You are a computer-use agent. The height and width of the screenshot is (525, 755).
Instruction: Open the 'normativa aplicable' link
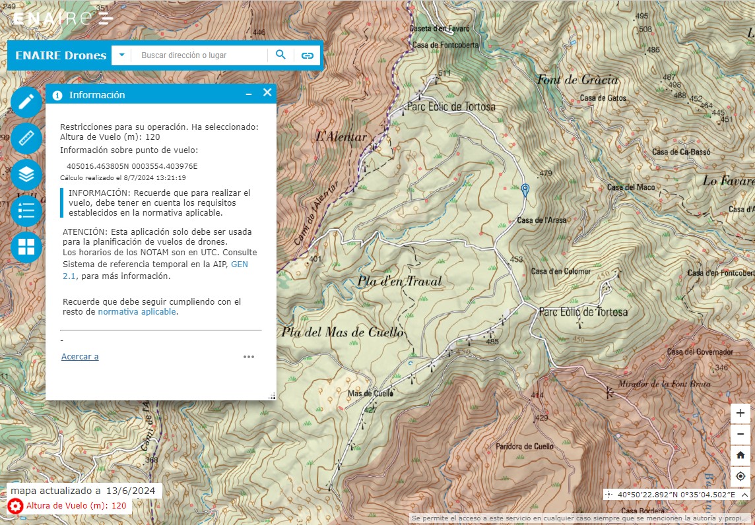click(x=137, y=312)
